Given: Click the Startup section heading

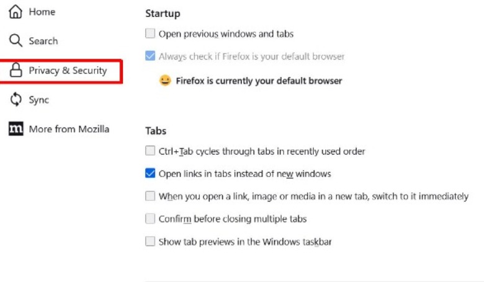Looking at the screenshot, I should [x=163, y=13].
